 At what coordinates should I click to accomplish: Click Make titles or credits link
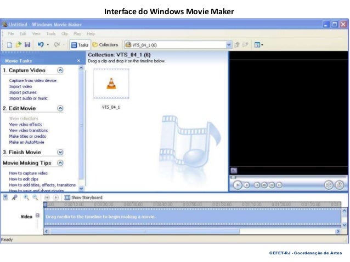pos(27,136)
